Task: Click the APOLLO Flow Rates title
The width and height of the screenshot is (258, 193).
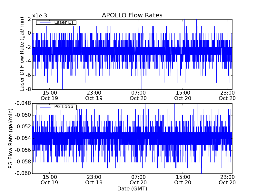Action: pyautogui.click(x=132, y=15)
